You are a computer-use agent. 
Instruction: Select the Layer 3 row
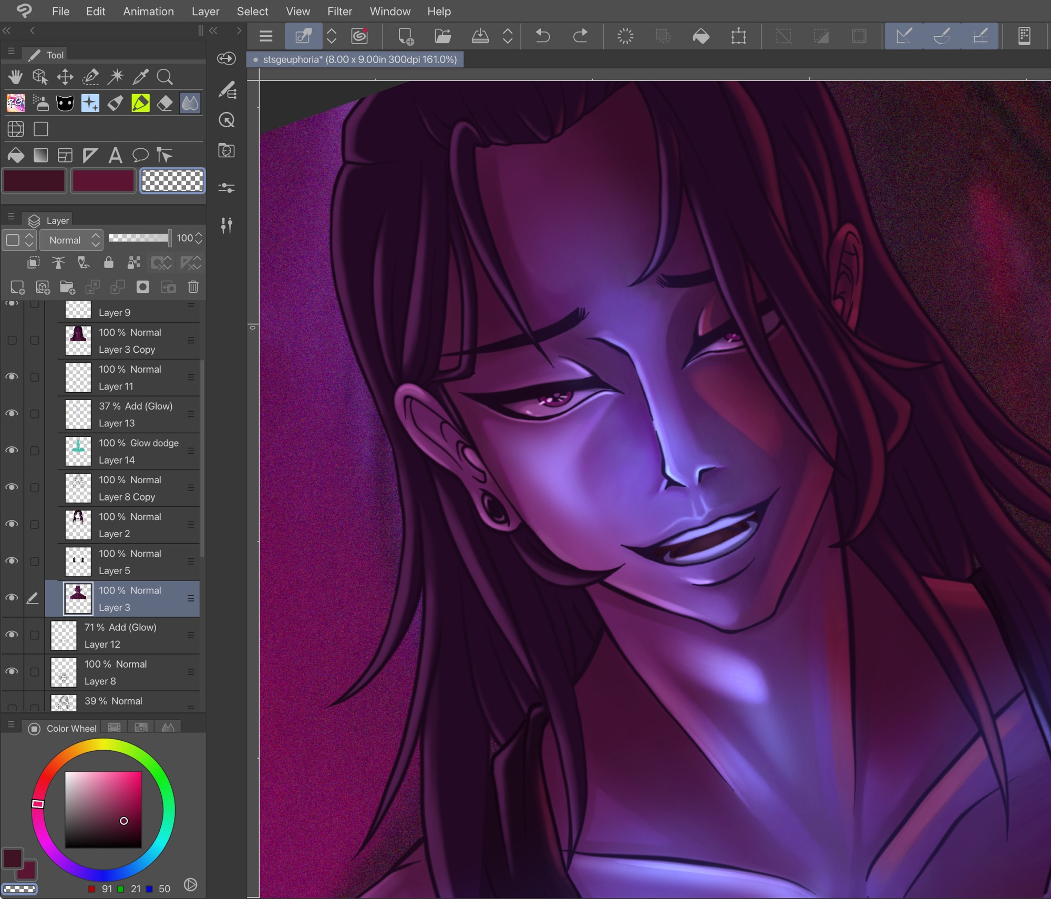(122, 598)
